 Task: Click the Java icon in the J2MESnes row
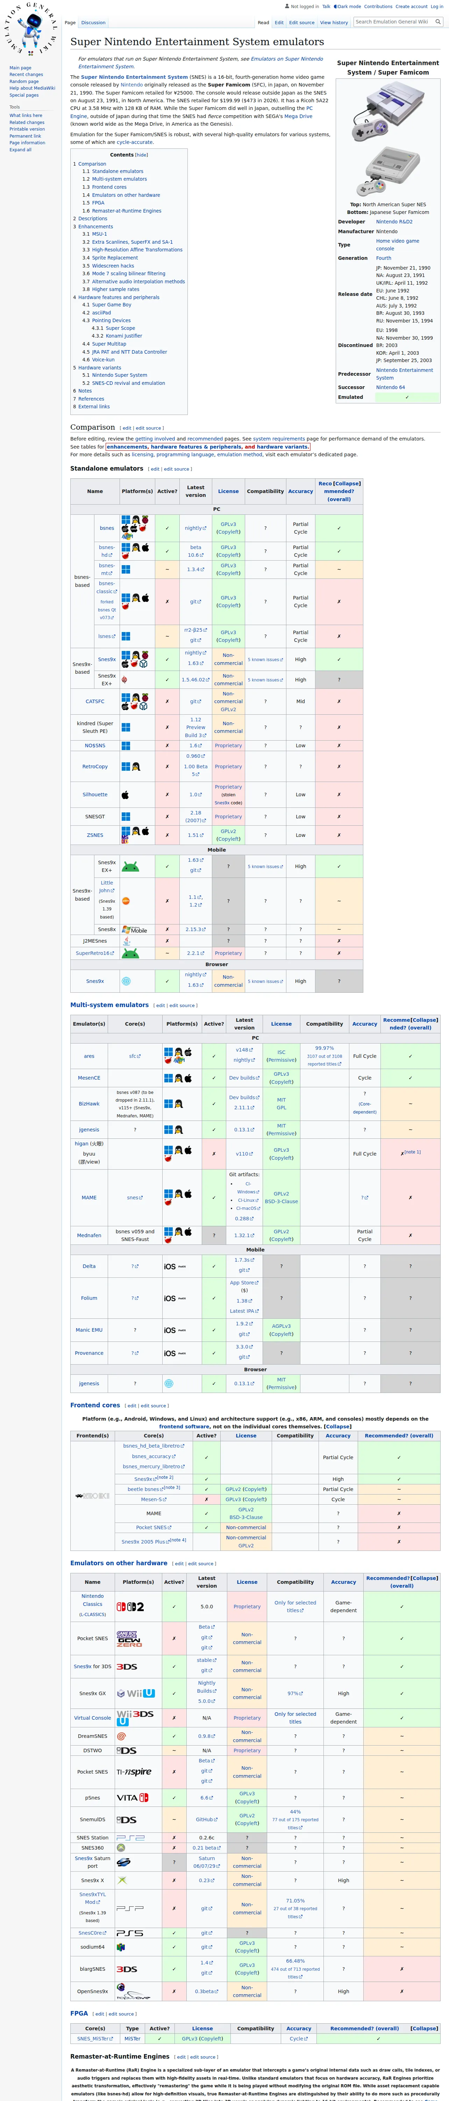[x=126, y=941]
